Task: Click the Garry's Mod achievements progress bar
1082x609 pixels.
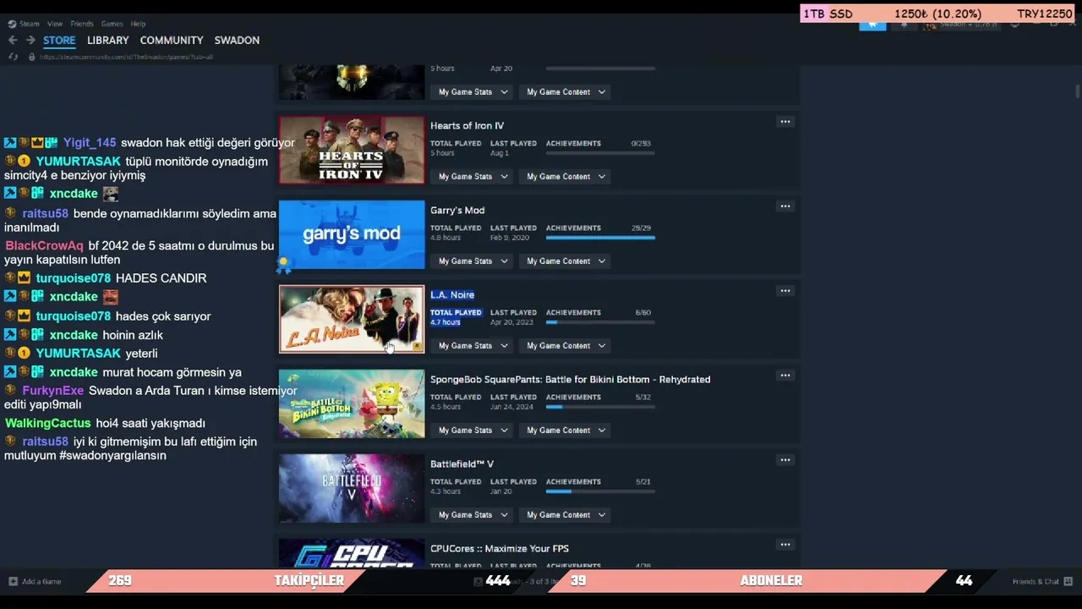Action: pyautogui.click(x=600, y=238)
